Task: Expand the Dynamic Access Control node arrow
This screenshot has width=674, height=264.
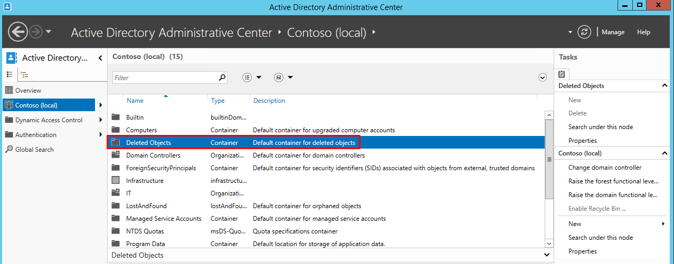Action: 100,120
